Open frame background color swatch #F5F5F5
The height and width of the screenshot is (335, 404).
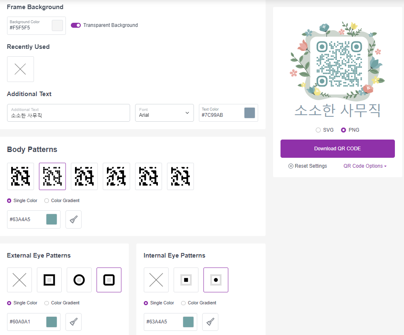pyautogui.click(x=57, y=26)
